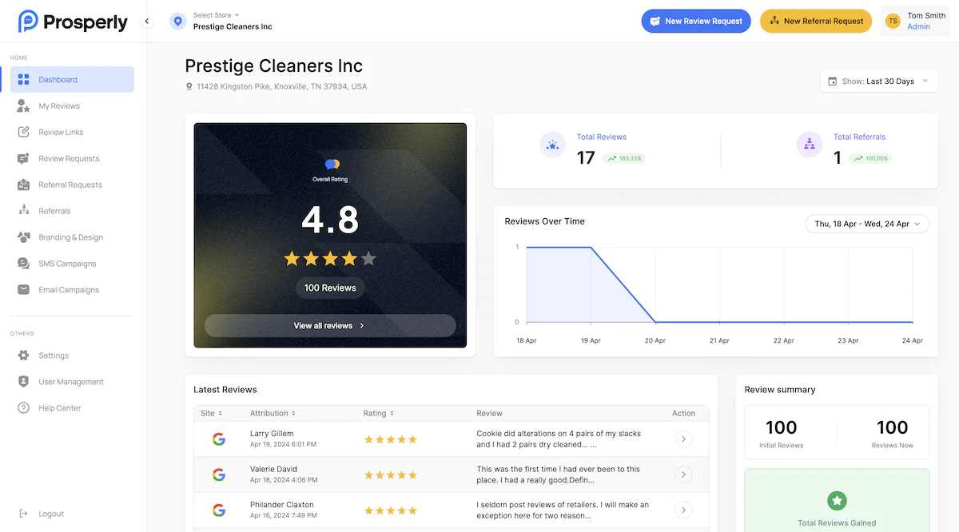Select Branding & Design

(70, 237)
